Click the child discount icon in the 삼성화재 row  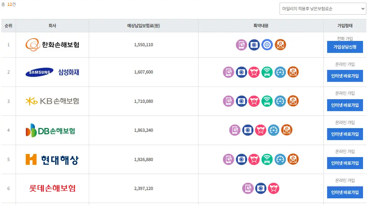254,72
